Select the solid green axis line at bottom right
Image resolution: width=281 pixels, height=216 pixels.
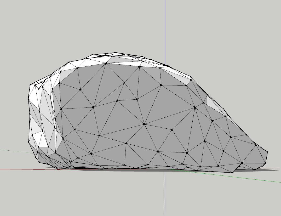tap(248, 178)
